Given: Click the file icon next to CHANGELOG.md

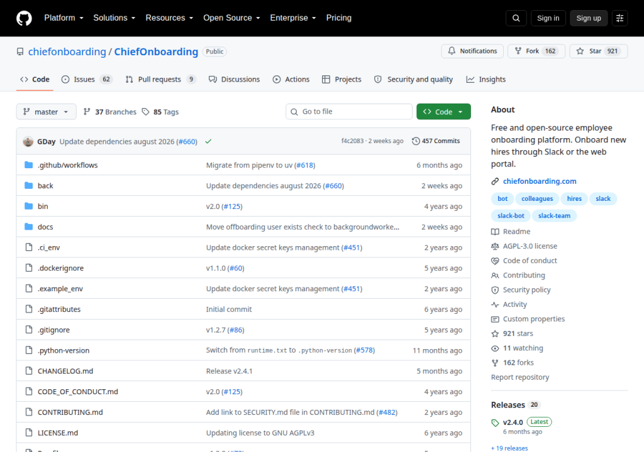Looking at the screenshot, I should click(x=29, y=371).
